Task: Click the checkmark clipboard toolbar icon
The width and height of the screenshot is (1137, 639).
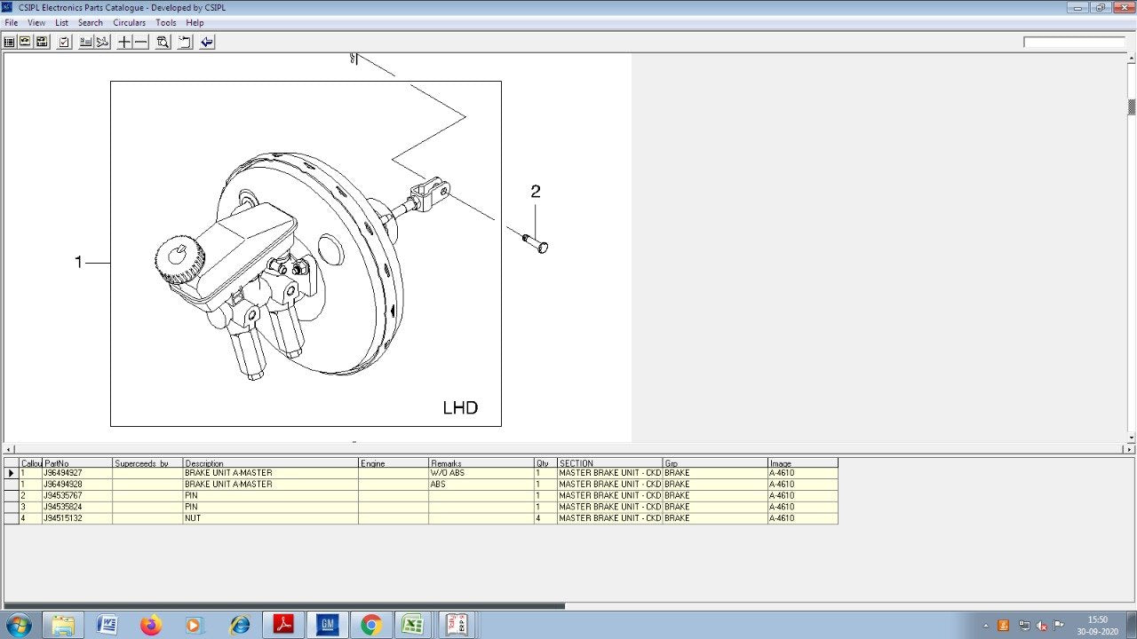Action: (x=64, y=42)
